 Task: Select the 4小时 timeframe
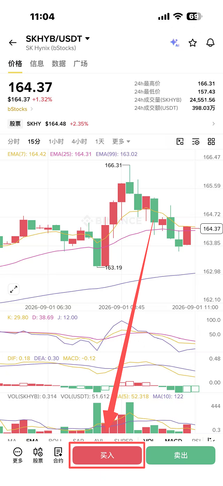pos(79,142)
